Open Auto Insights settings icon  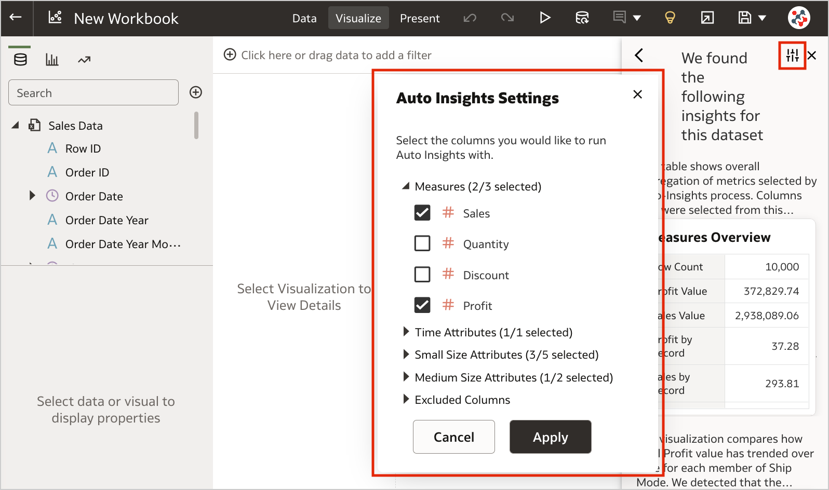(x=792, y=56)
